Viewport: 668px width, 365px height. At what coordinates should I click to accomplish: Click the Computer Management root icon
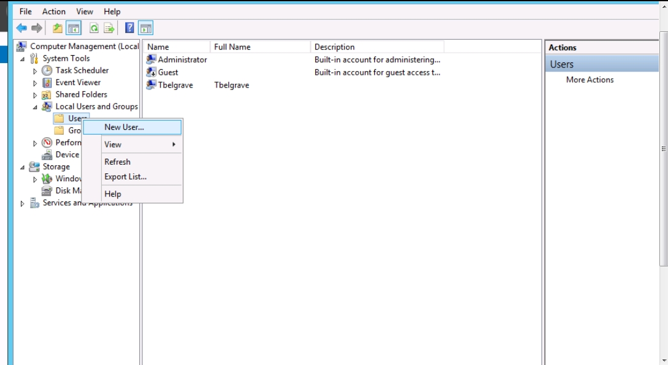21,46
